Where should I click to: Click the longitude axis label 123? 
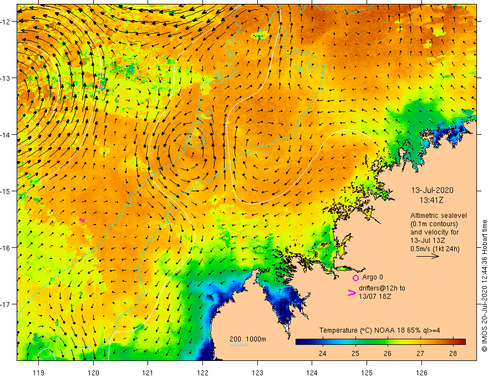click(x=257, y=373)
